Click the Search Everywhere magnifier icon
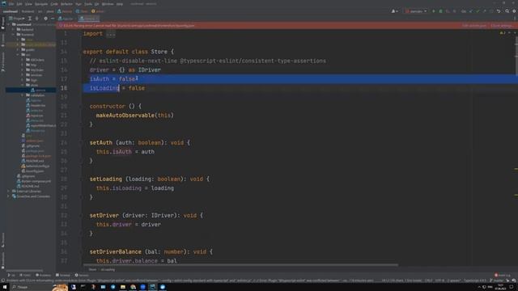The image size is (518, 291). pos(507,11)
